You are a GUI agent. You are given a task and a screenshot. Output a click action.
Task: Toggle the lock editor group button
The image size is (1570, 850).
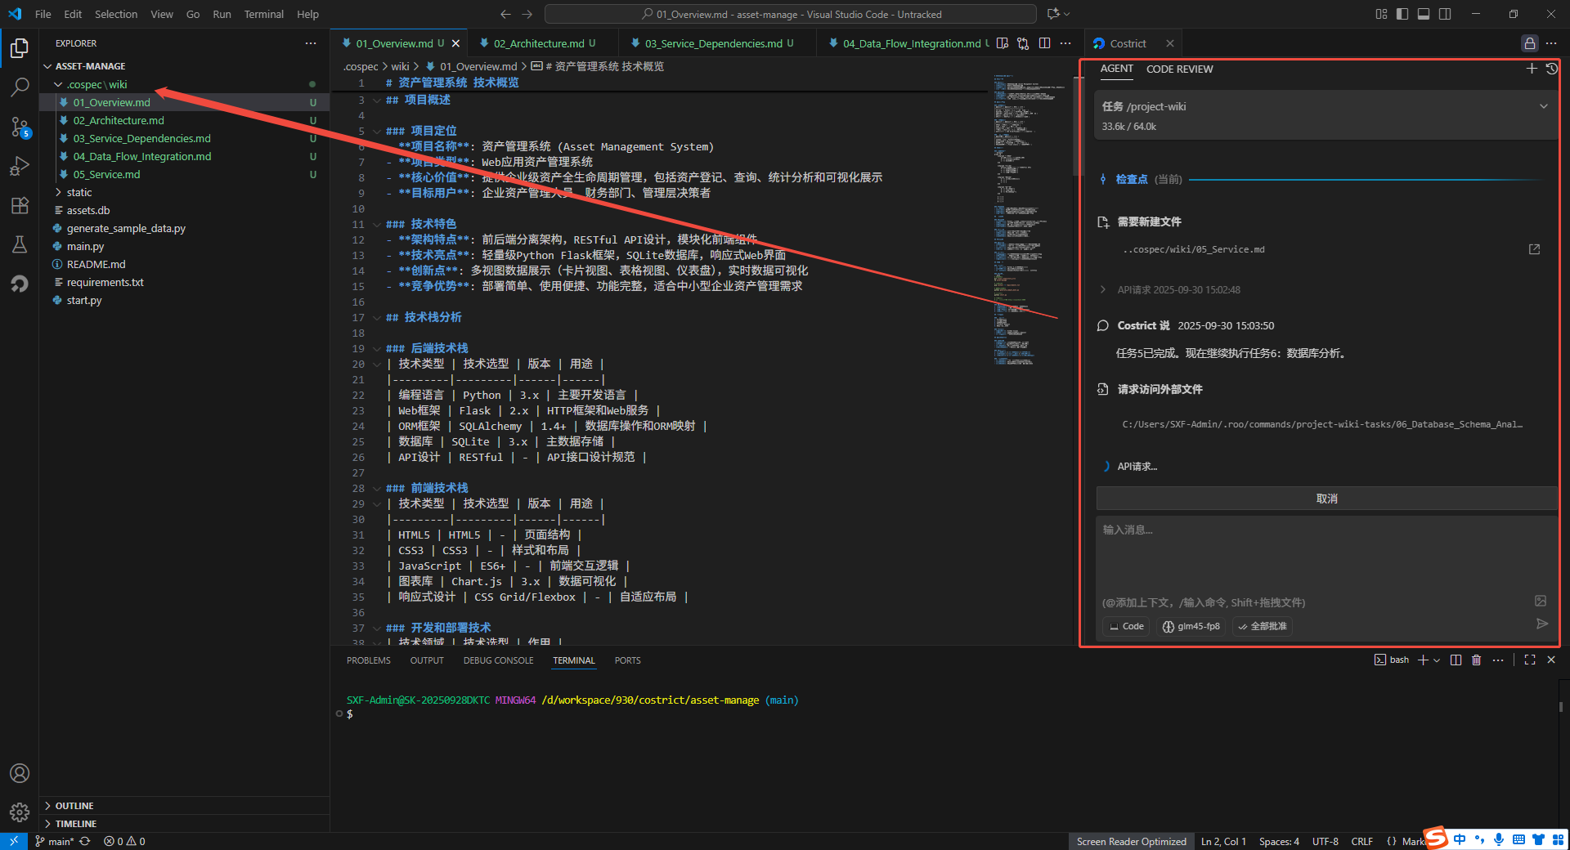tap(1529, 43)
